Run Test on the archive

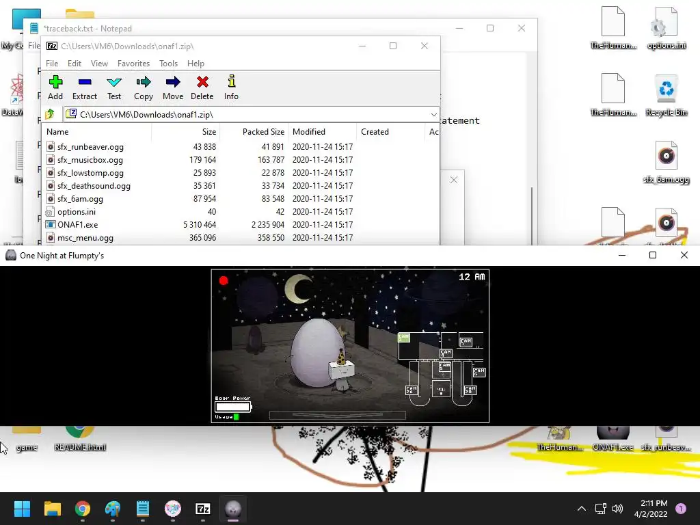[x=114, y=87]
